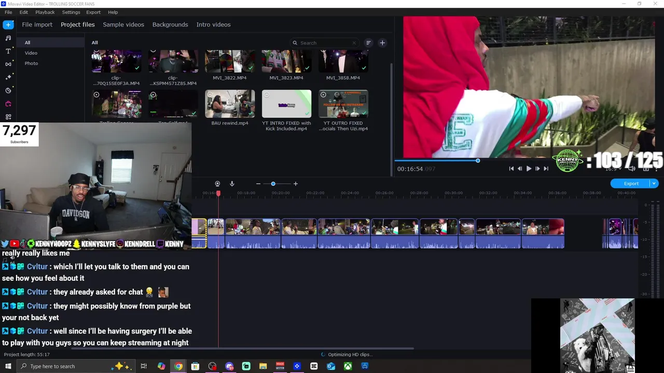Open the Export menu in menu bar

point(93,12)
